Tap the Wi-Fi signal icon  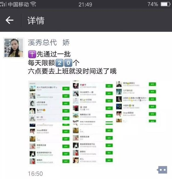pos(33,4)
